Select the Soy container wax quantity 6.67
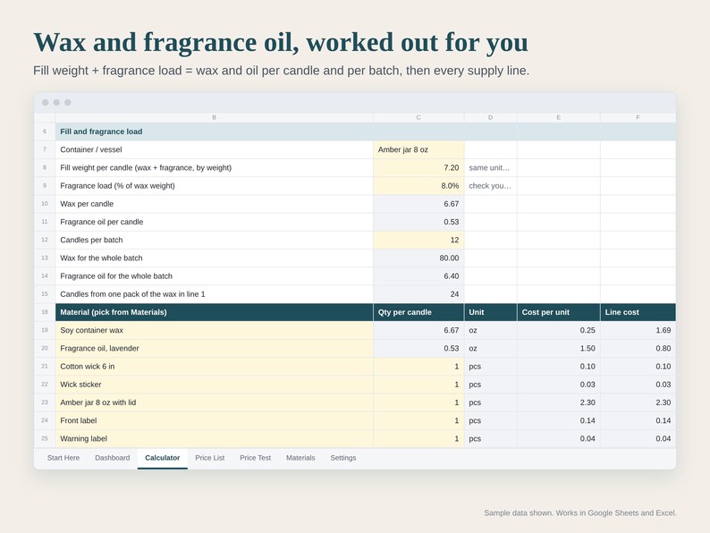This screenshot has height=533, width=710. [x=418, y=330]
